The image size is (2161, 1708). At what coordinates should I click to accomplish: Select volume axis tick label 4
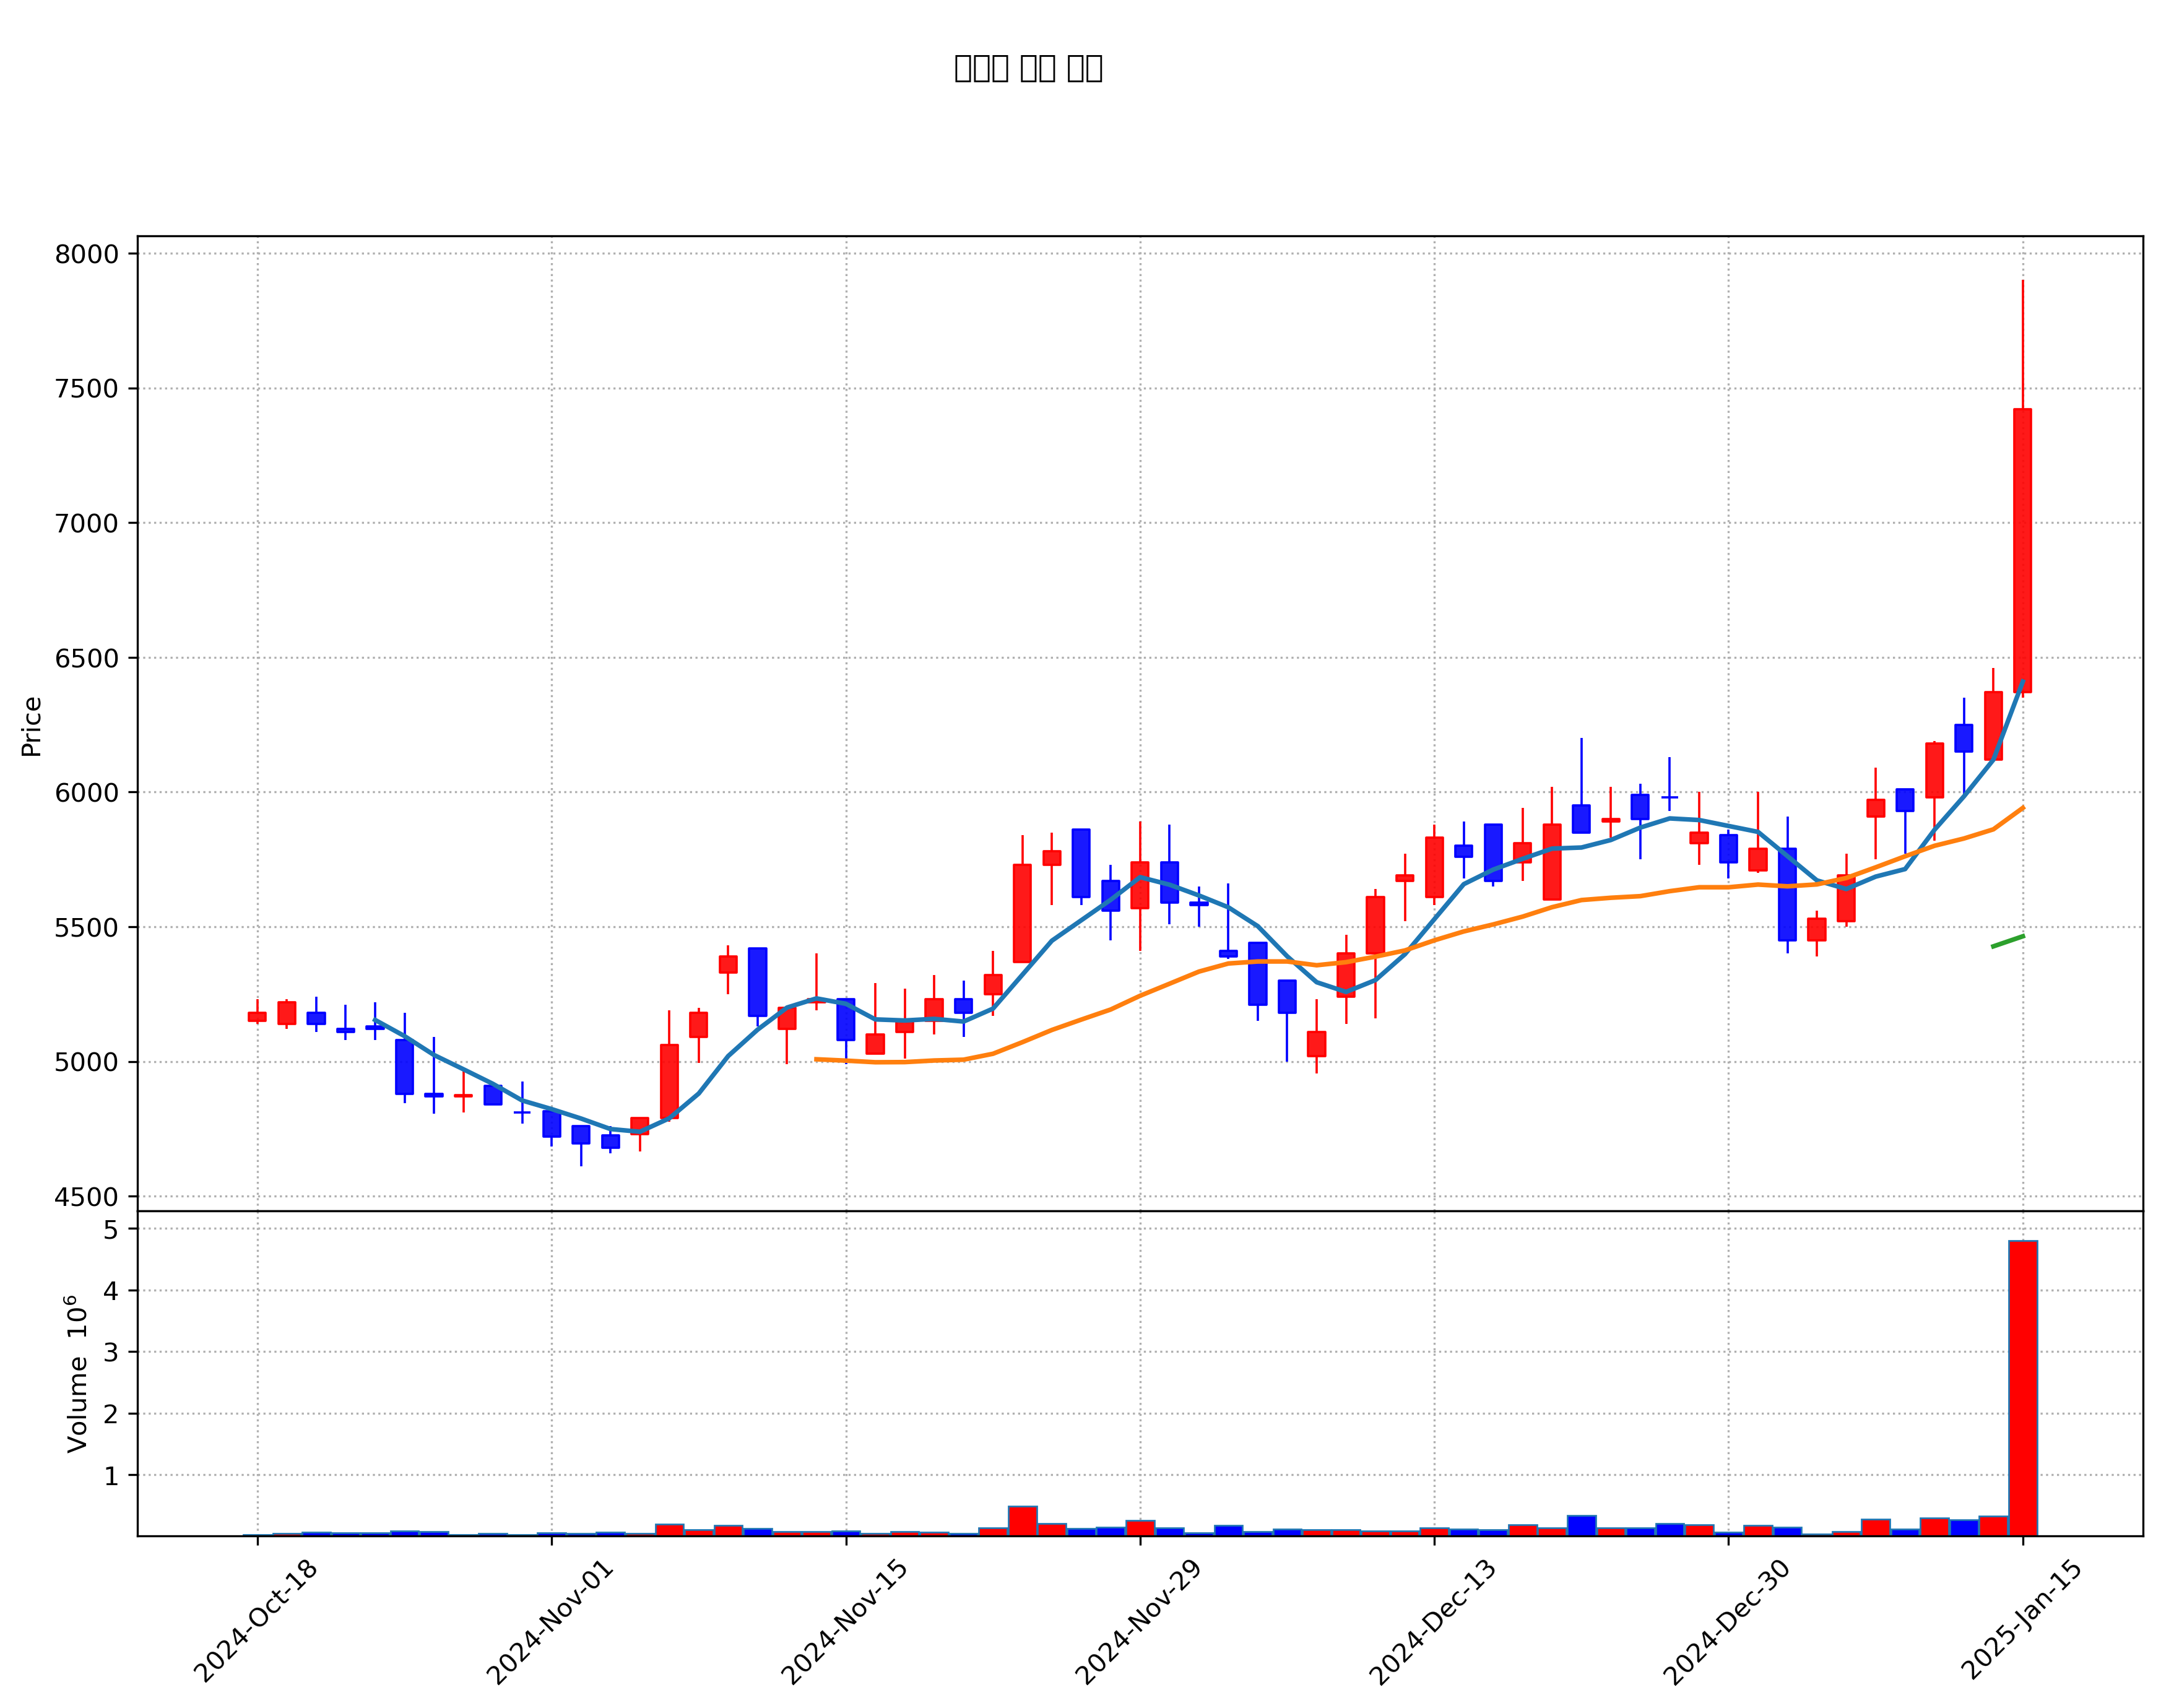[x=111, y=1291]
